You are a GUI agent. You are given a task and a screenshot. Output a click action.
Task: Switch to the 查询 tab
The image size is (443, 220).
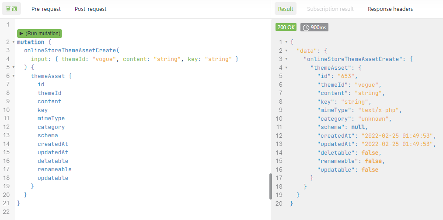point(11,9)
